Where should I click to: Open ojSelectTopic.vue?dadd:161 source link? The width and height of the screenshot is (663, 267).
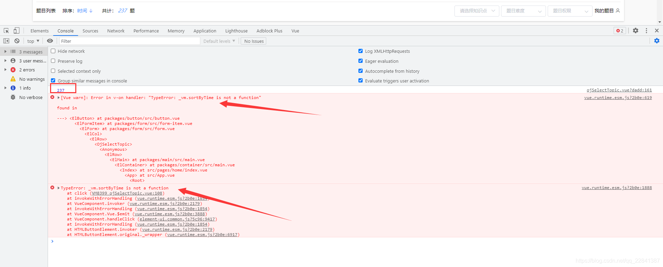[x=619, y=90]
